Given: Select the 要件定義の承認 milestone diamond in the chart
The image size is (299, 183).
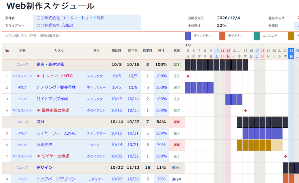Looking at the screenshot, I should tap(246, 111).
